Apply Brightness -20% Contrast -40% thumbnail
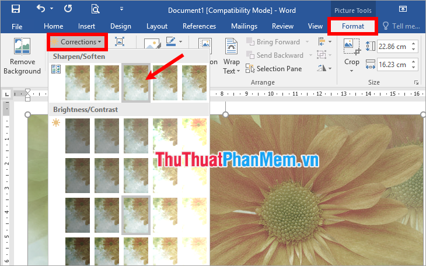The height and width of the screenshot is (266, 426). (x=107, y=136)
